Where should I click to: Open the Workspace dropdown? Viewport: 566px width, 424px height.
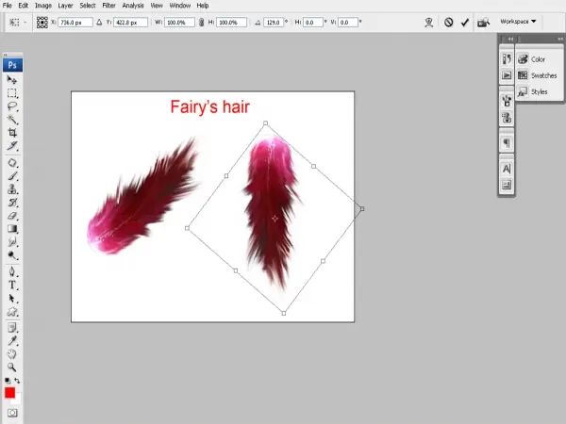[518, 22]
